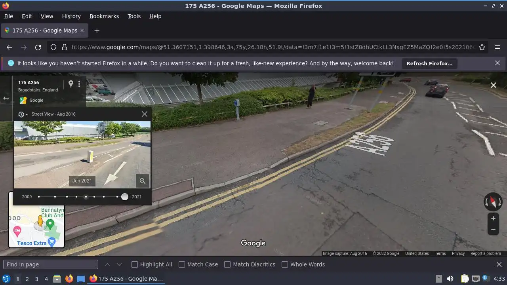Click the show desktop taskbar icon
The width and height of the screenshot is (507, 285).
click(81, 279)
